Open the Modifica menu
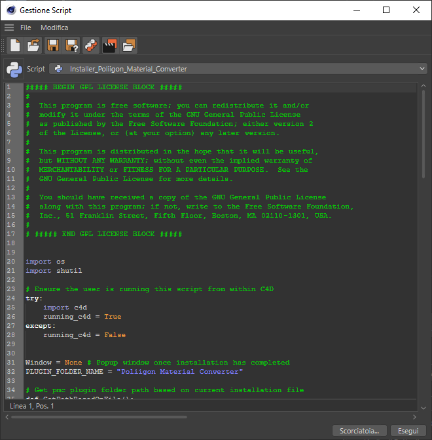Viewport: 432px width, 440px height. (54, 28)
